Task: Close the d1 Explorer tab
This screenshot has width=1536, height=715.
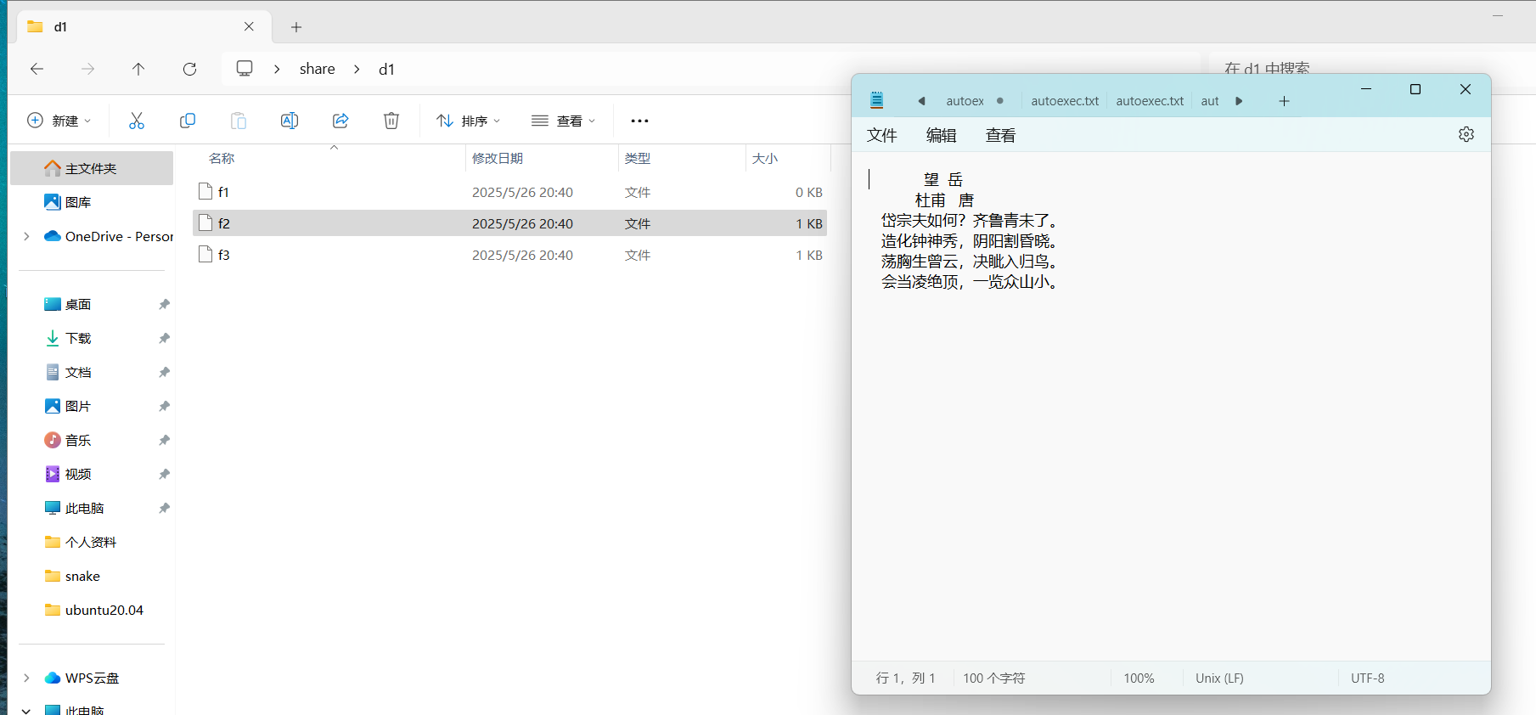Action: [249, 26]
